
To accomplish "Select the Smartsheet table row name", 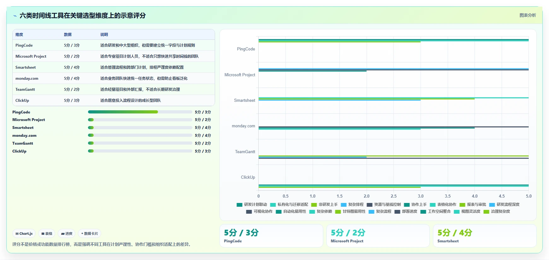I will coord(26,67).
